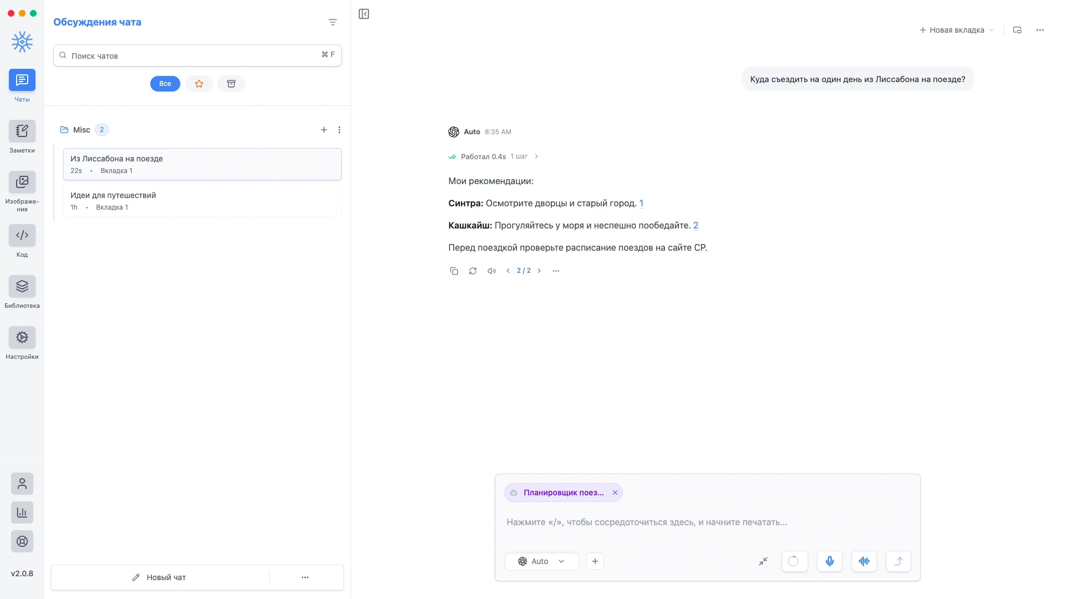Focus the message input field
Screen dimensions: 1065x599
(x=707, y=522)
